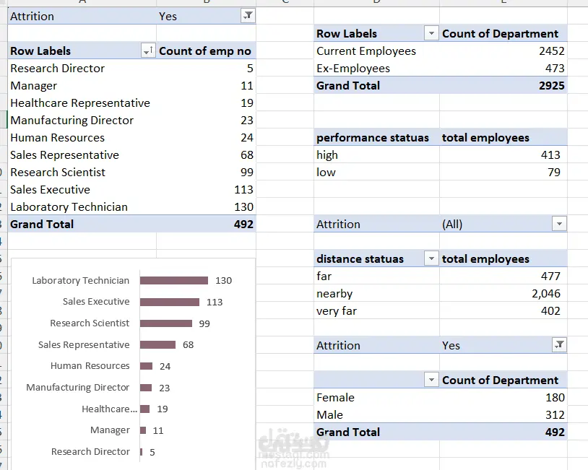Viewport: 588px width, 470px height.
Task: Select the Grand Total 492 cell in left pivot
Action: pyautogui.click(x=207, y=224)
